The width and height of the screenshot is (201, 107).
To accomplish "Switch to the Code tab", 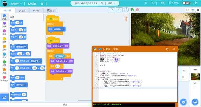I will (8, 10).
